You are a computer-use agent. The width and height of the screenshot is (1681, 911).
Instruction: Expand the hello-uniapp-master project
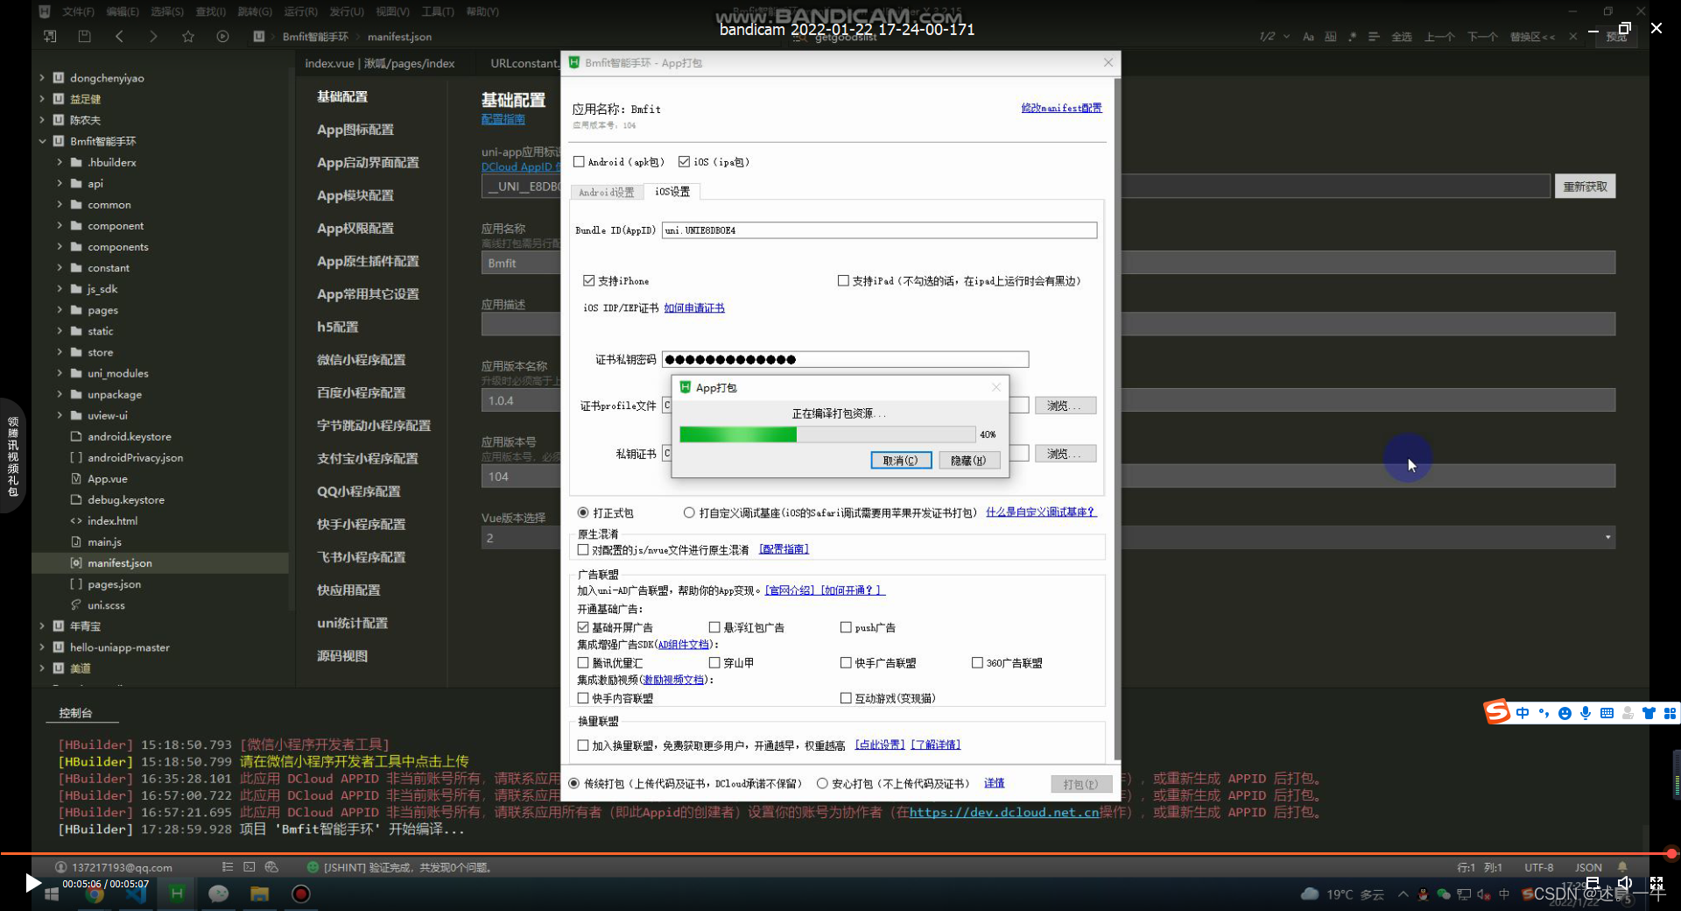[x=42, y=647]
